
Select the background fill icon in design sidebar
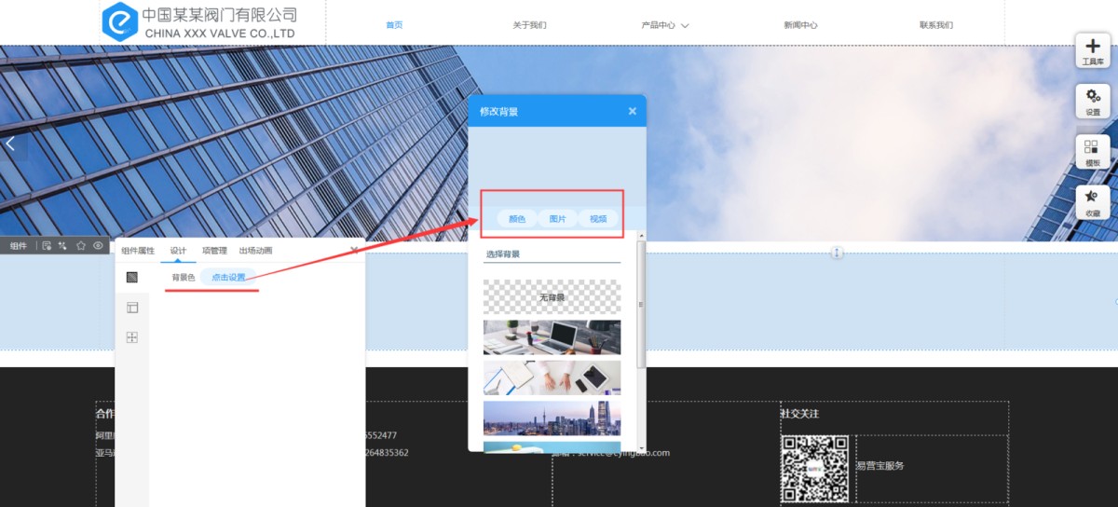click(x=132, y=278)
